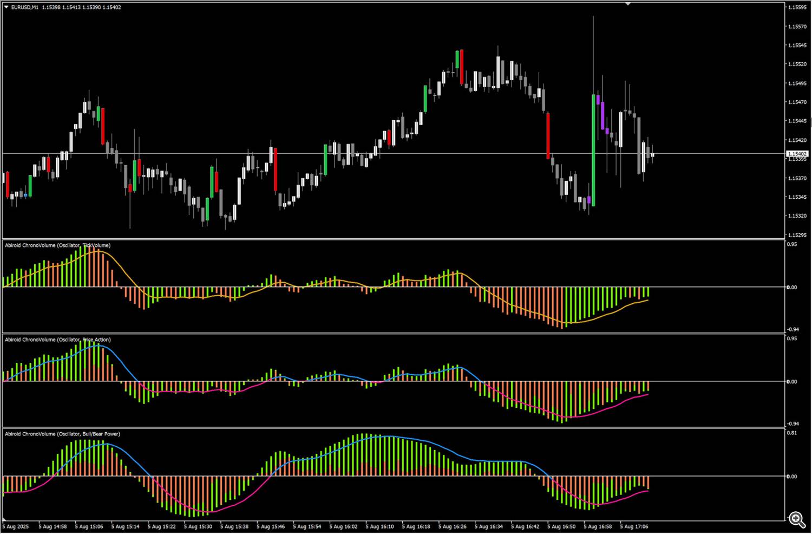
Task: Click the 1.15295 price axis label
Action: pos(797,236)
